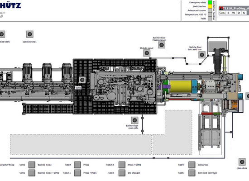Image resolution: width=249 pixels, height=181 pixels.
Task: Click the Safety door oven side icon
Action: [x=134, y=120]
